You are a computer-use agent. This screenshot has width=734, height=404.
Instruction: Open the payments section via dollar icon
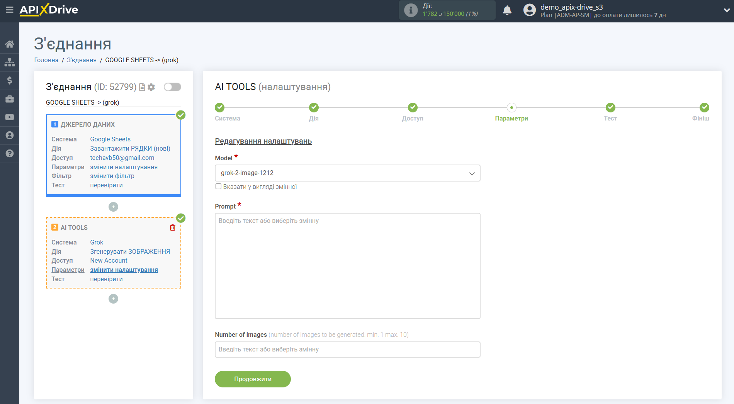10,80
